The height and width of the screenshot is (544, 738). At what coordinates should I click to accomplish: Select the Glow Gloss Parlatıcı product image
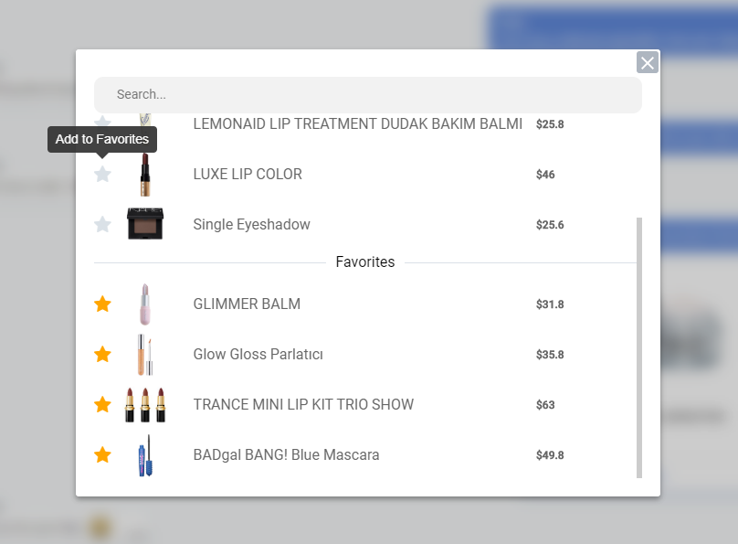pyautogui.click(x=145, y=355)
